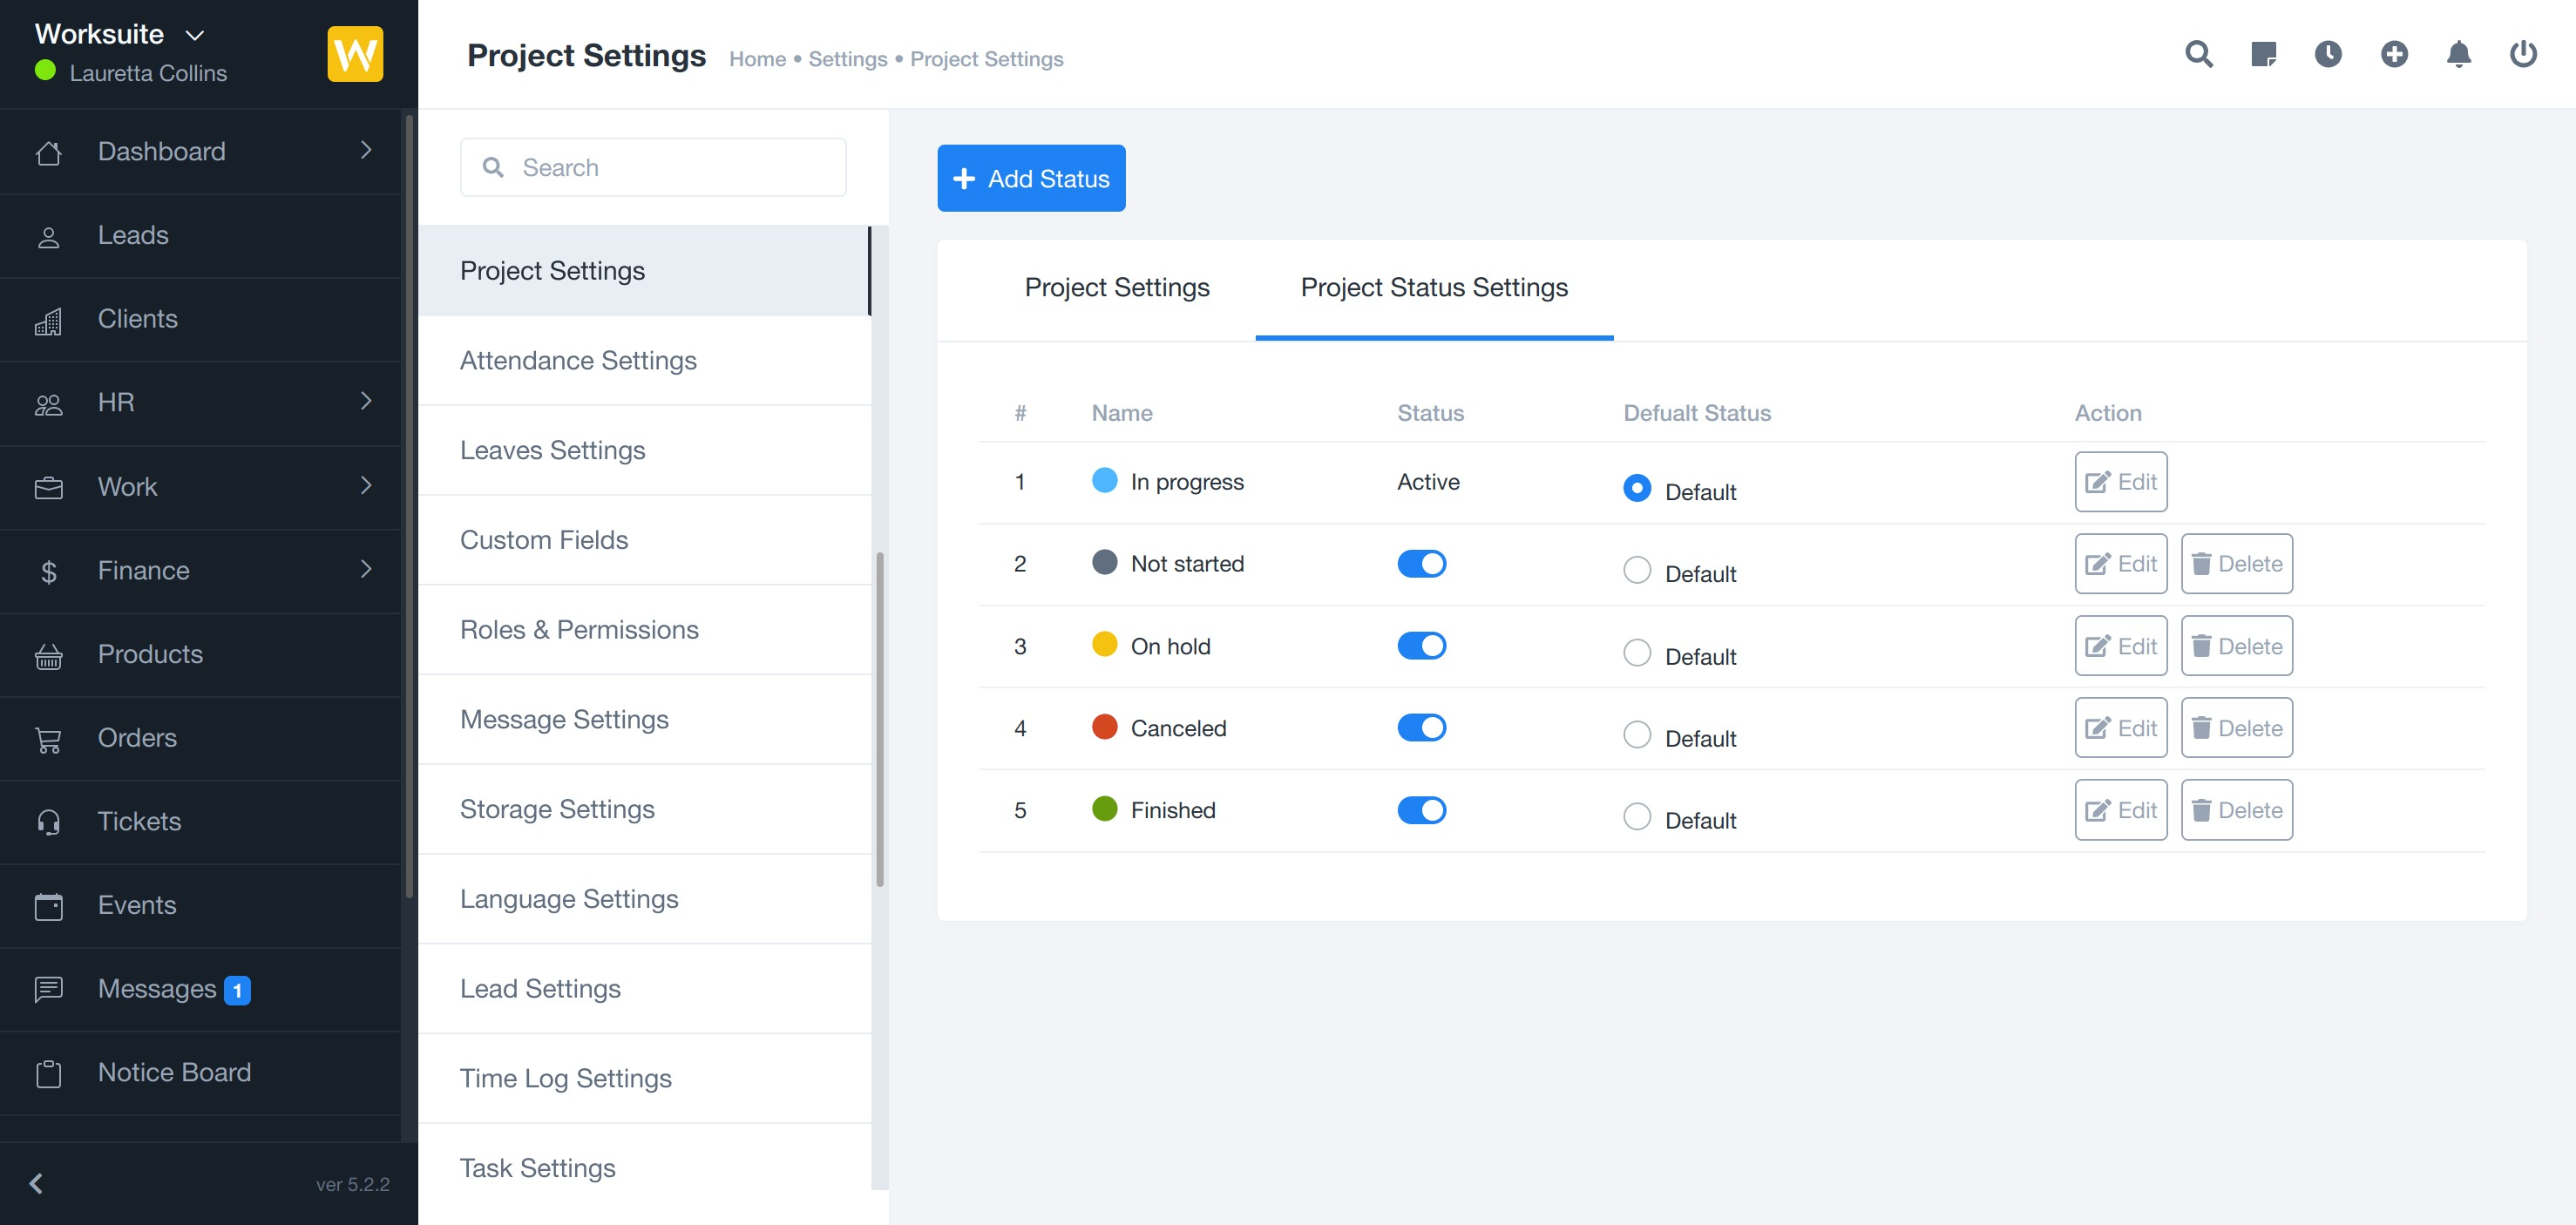Click the Add Status button
This screenshot has height=1225, width=2576.
[1031, 178]
